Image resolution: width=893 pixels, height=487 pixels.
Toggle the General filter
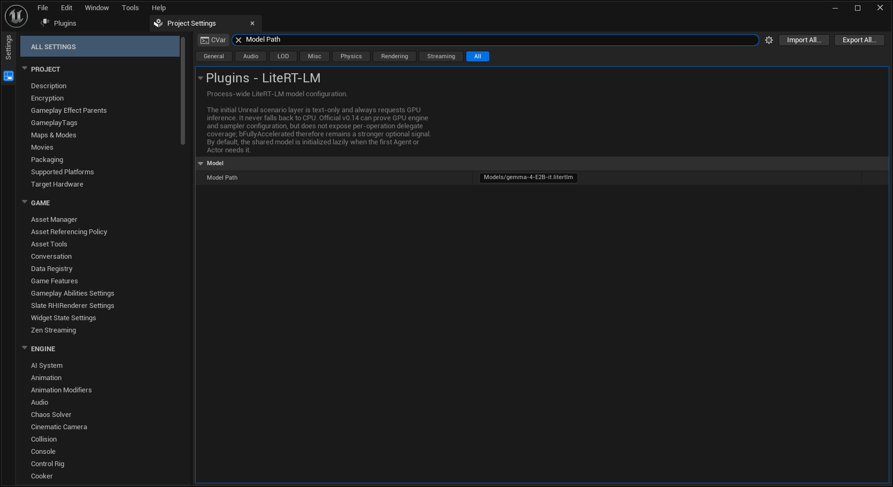pos(214,56)
